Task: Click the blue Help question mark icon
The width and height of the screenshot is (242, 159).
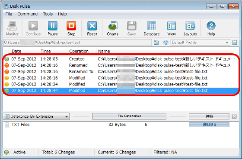Action: [211, 26]
